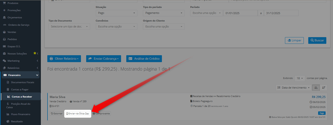Viewport: 333px width, 125px height.
Task: Sort descending using the sort order icon
Action: click(324, 88)
